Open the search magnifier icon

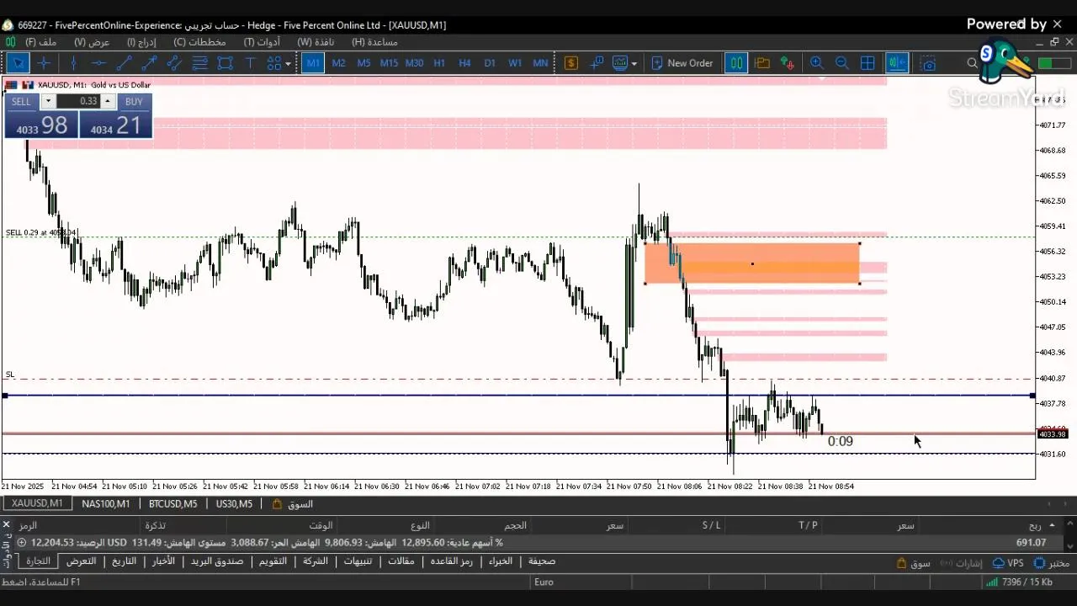point(973,63)
